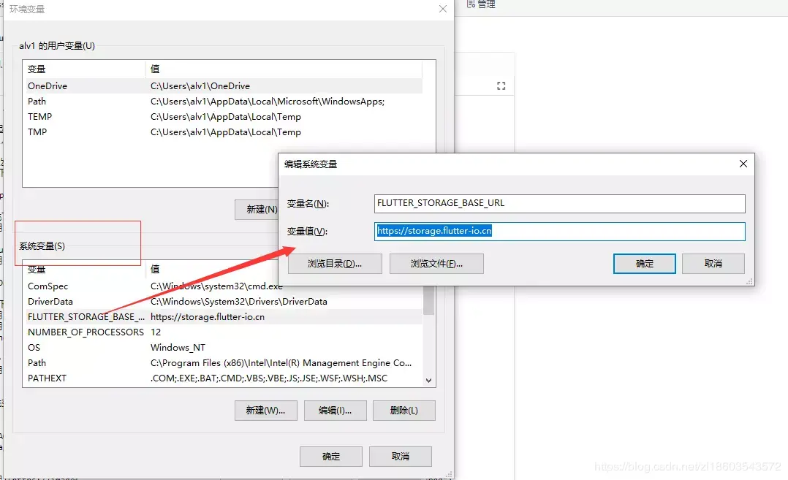
Task: Close the 环境变量 window
Action: click(x=443, y=9)
